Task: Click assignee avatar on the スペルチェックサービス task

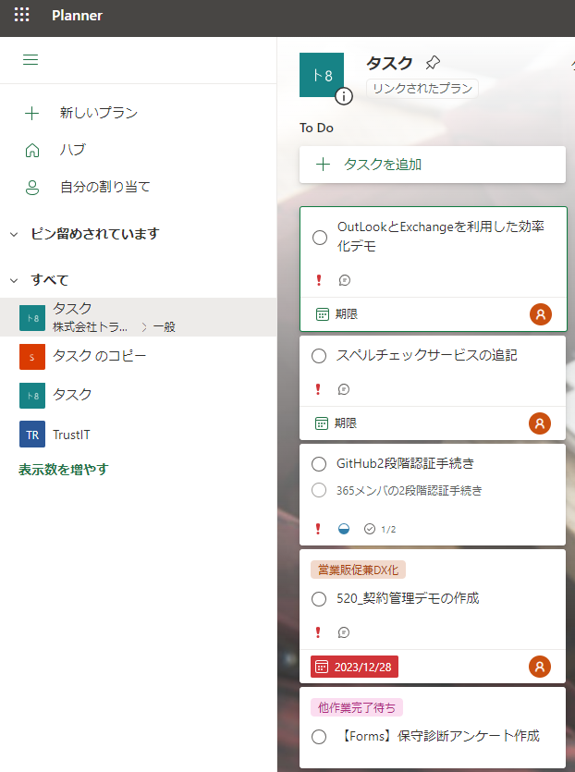Action: click(x=539, y=423)
